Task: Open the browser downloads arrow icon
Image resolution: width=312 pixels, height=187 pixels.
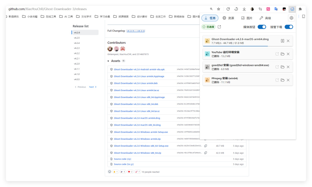Action: pos(244,9)
